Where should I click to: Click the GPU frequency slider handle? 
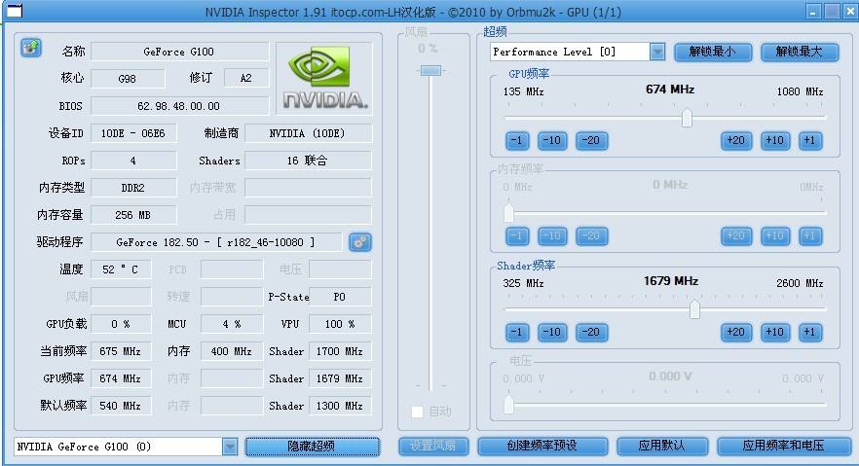tap(687, 118)
